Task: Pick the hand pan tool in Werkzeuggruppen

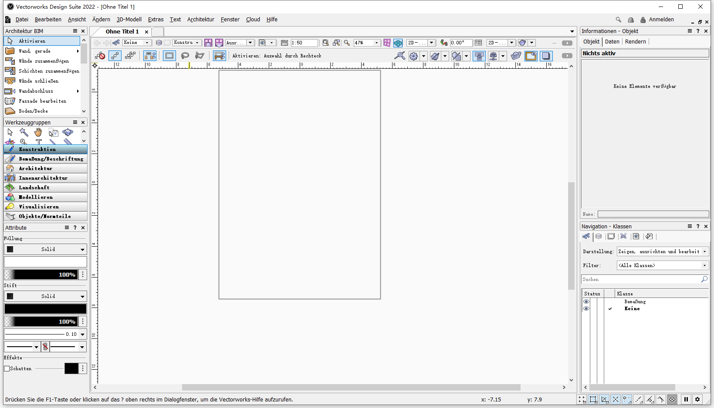Action: click(x=38, y=132)
